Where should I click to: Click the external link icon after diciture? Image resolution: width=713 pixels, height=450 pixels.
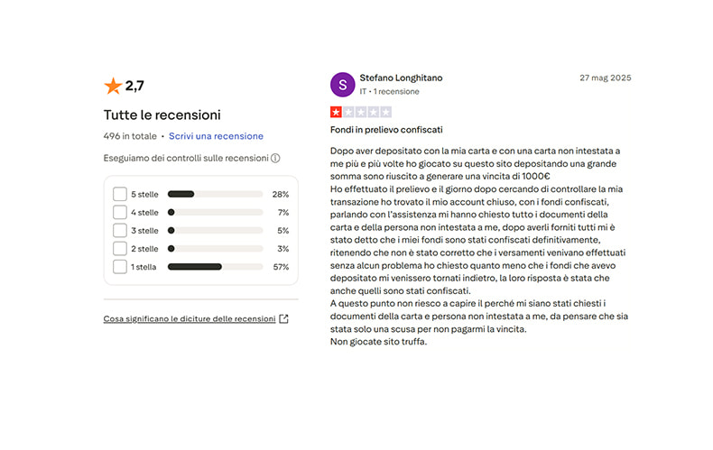(284, 318)
